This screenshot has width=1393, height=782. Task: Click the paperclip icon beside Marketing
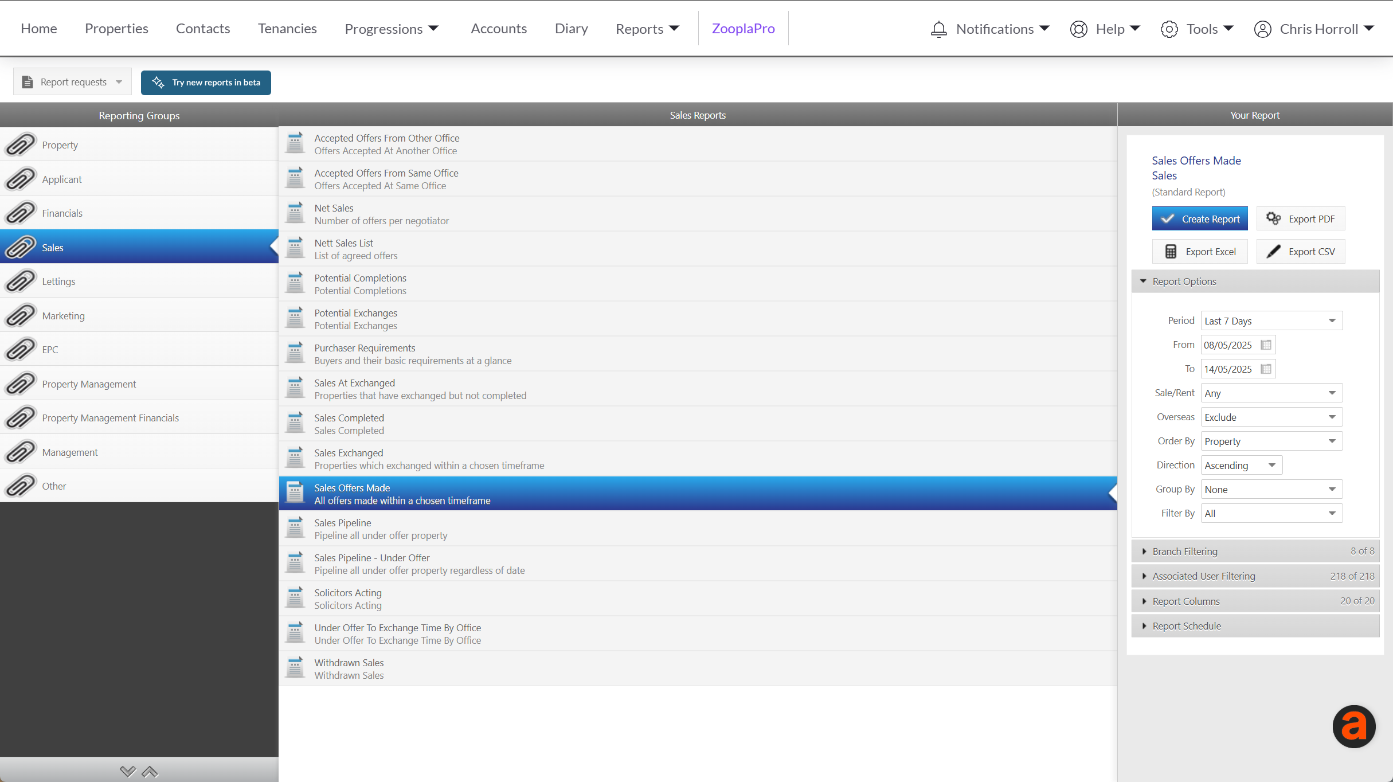pyautogui.click(x=21, y=315)
